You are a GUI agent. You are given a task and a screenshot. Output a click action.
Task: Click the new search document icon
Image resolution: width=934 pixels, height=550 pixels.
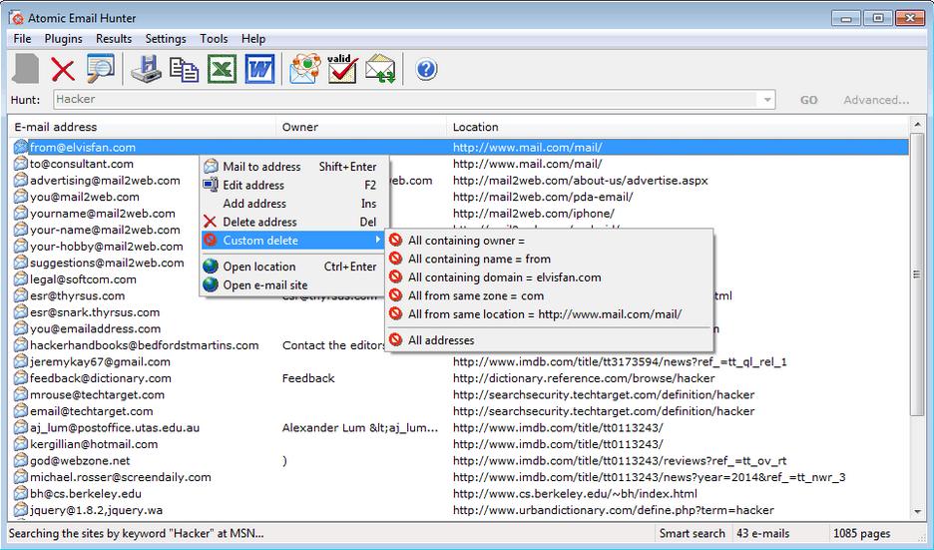(x=26, y=69)
